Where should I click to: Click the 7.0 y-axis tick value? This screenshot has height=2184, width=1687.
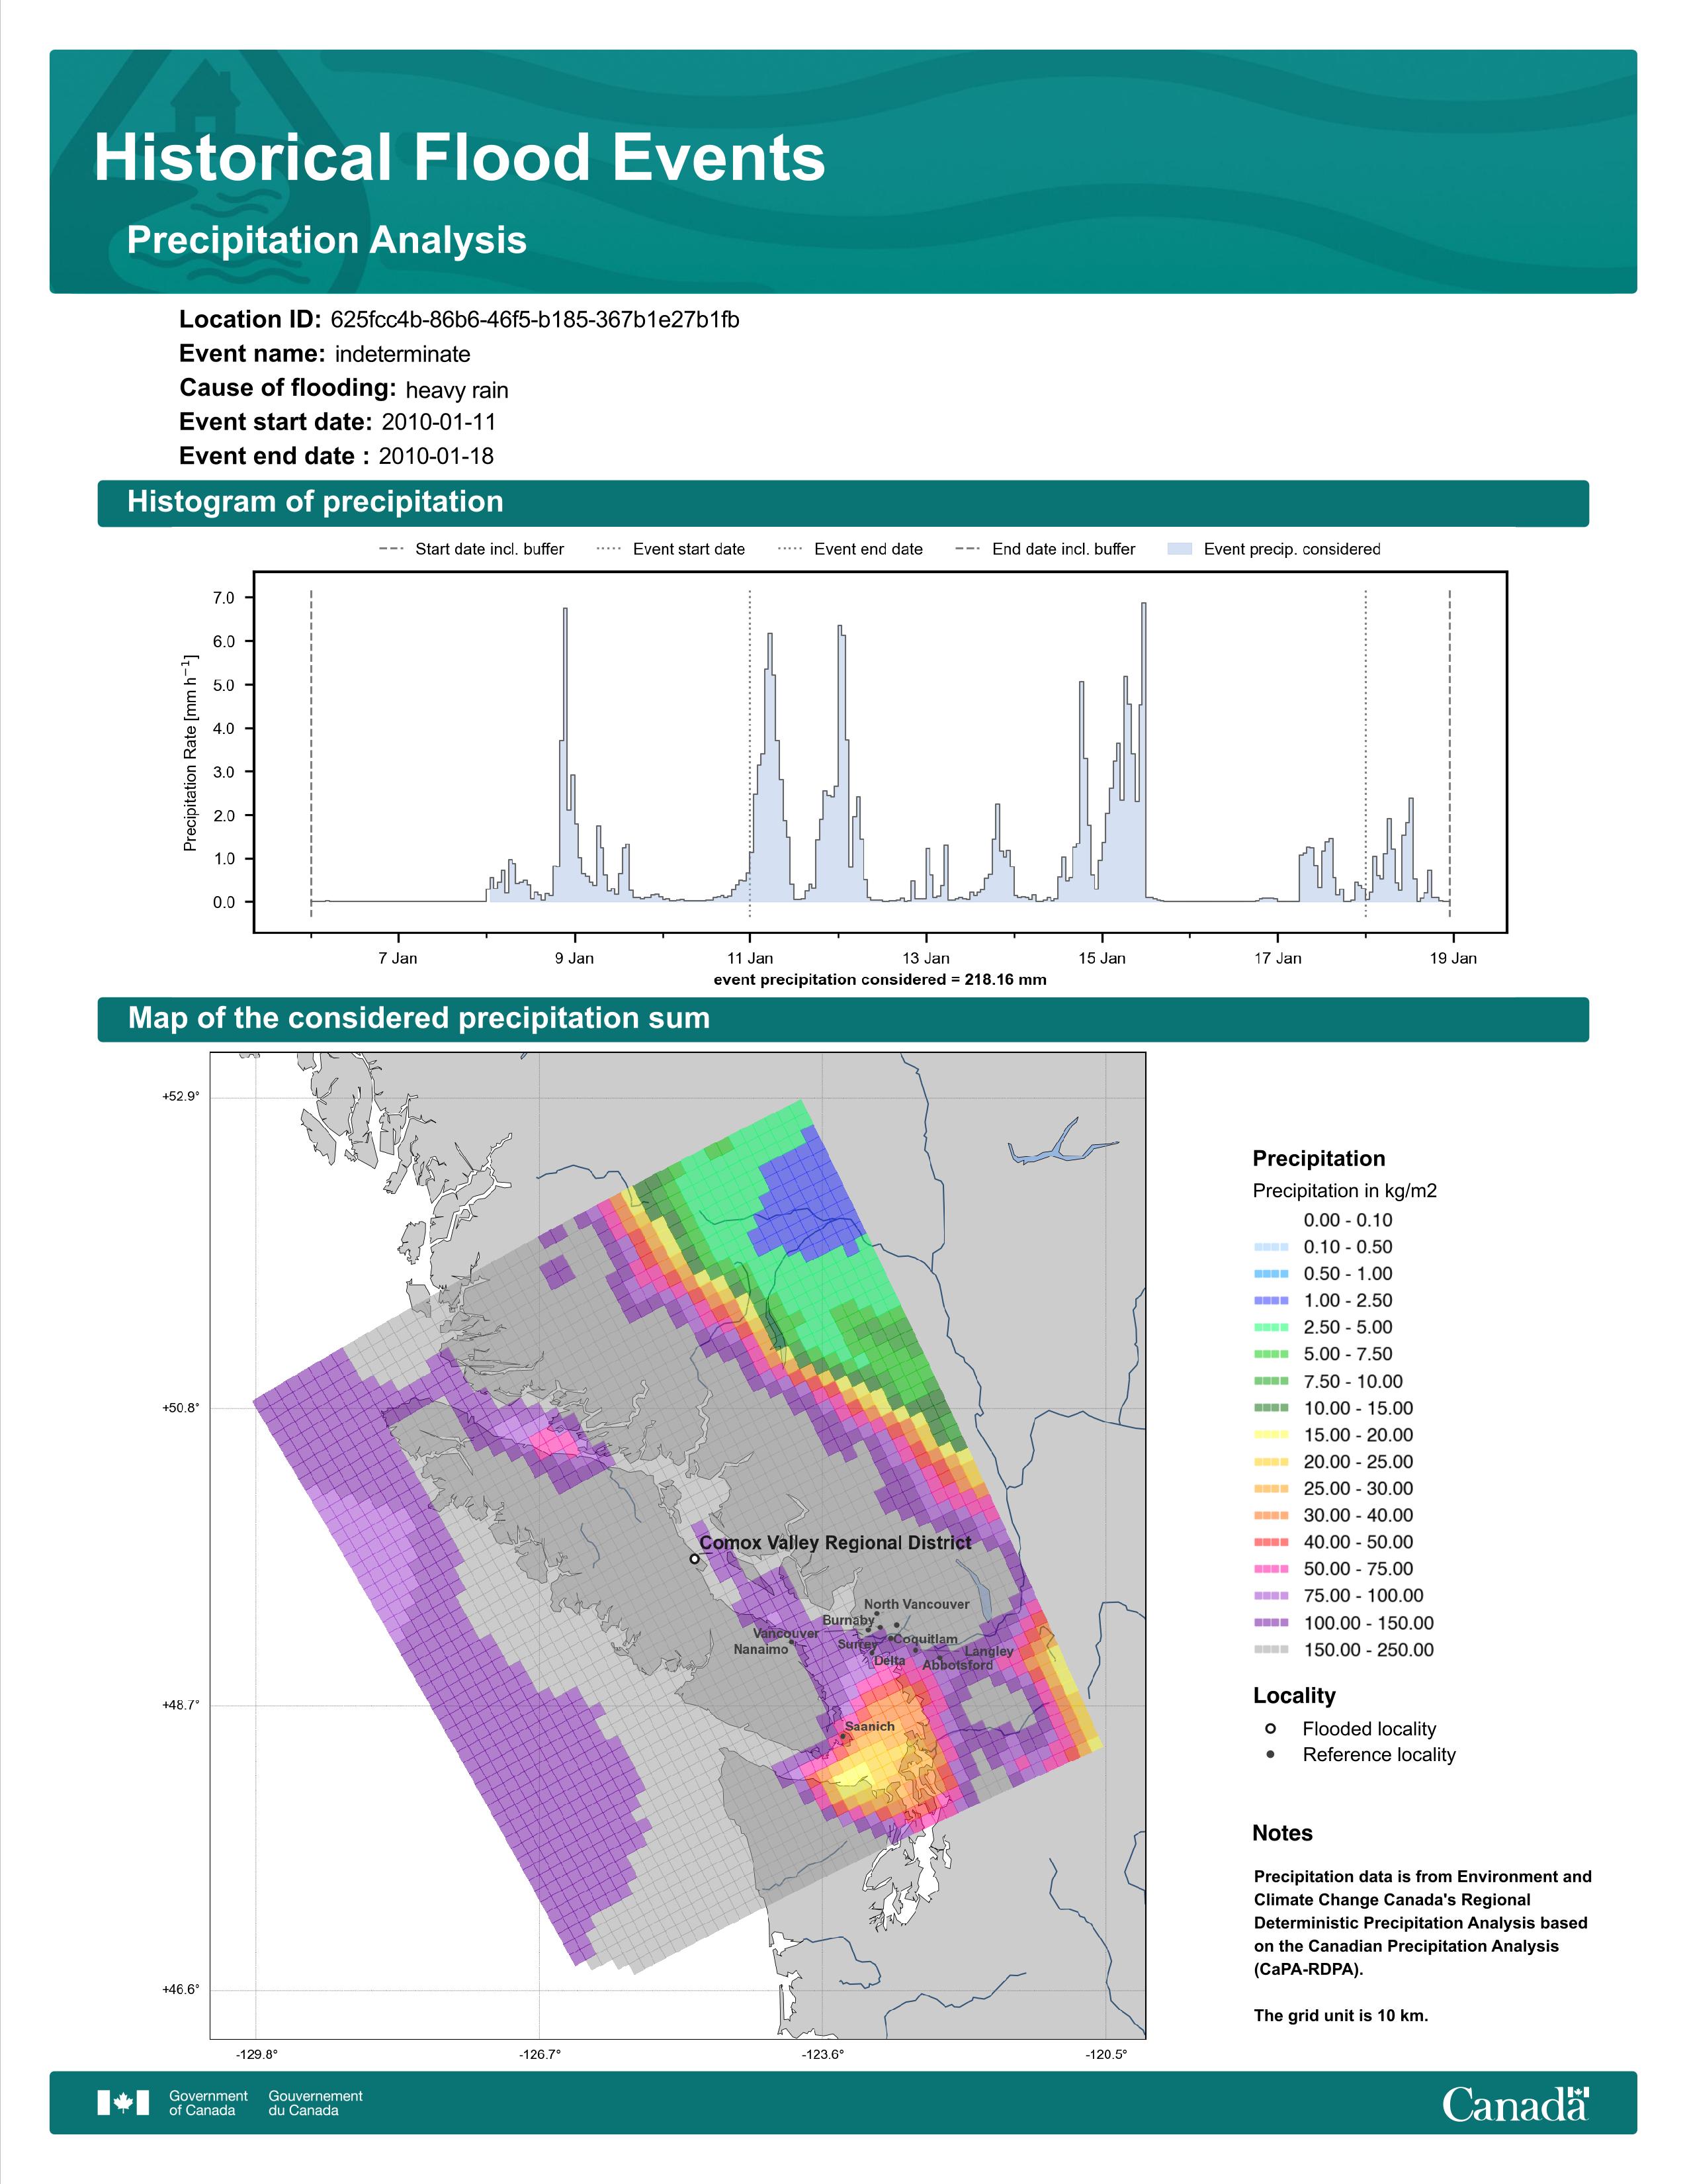[224, 598]
